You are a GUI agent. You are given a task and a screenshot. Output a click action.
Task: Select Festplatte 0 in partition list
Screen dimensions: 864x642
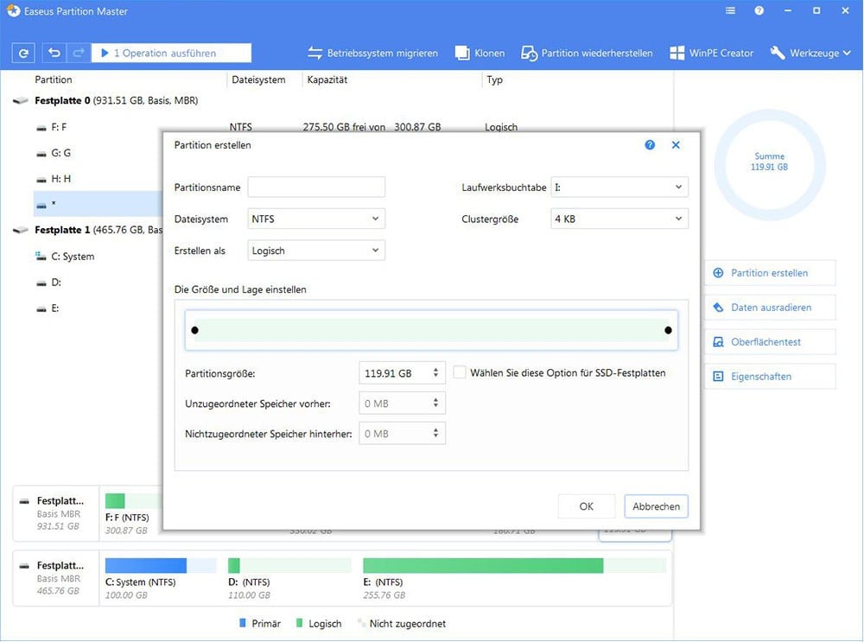point(116,100)
